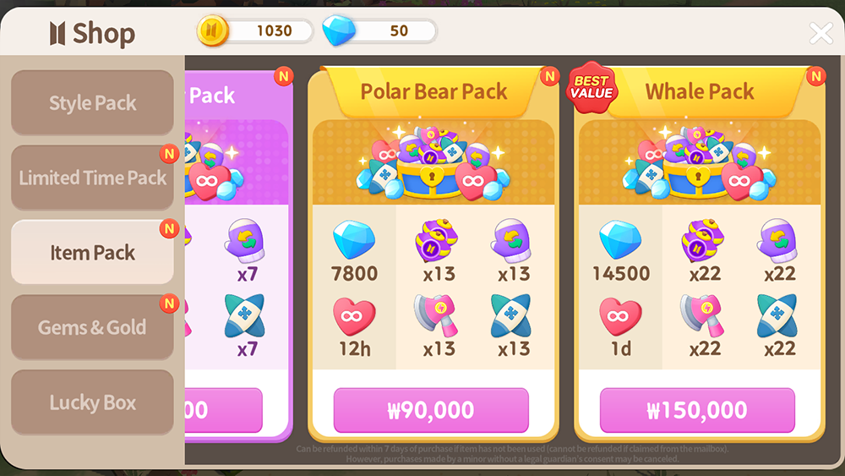The height and width of the screenshot is (476, 845).
Task: Buy Polar Bear Pack for ₩90,000
Action: click(x=431, y=410)
